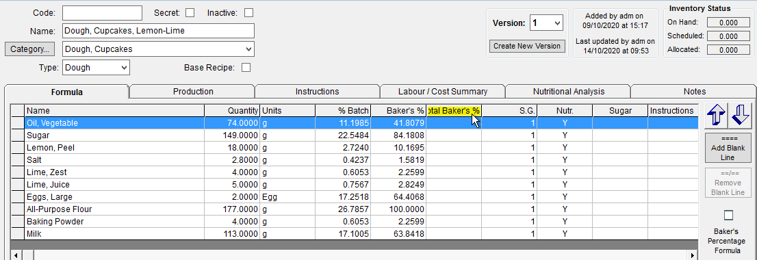Add a blank line to formula
Screen dimensions: 757x260
click(728, 148)
